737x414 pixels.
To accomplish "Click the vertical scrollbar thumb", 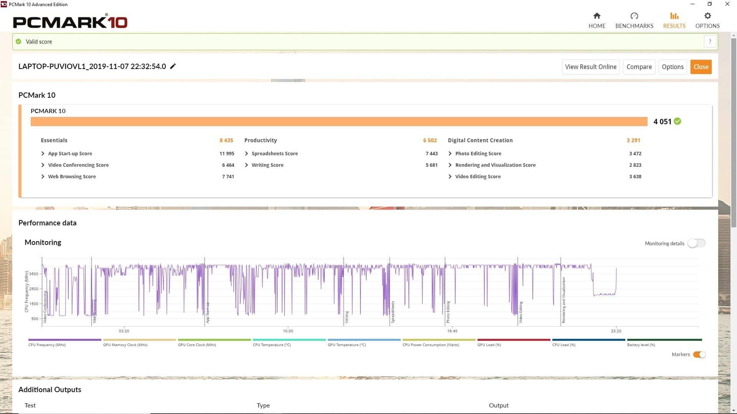I will click(734, 133).
